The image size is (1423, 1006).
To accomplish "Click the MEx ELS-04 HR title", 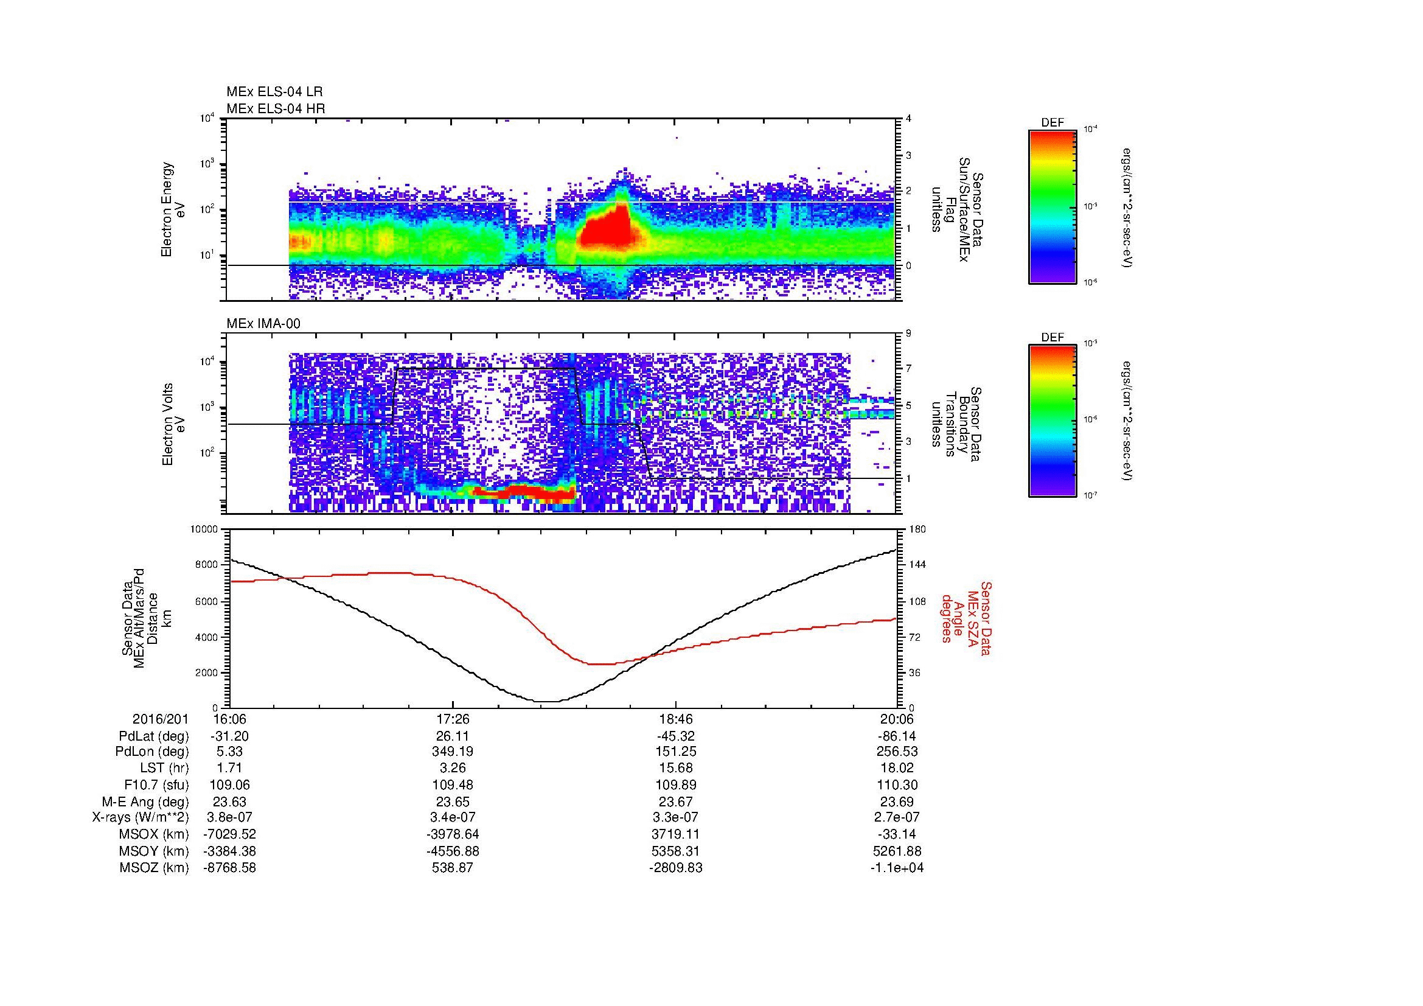I will [x=275, y=108].
